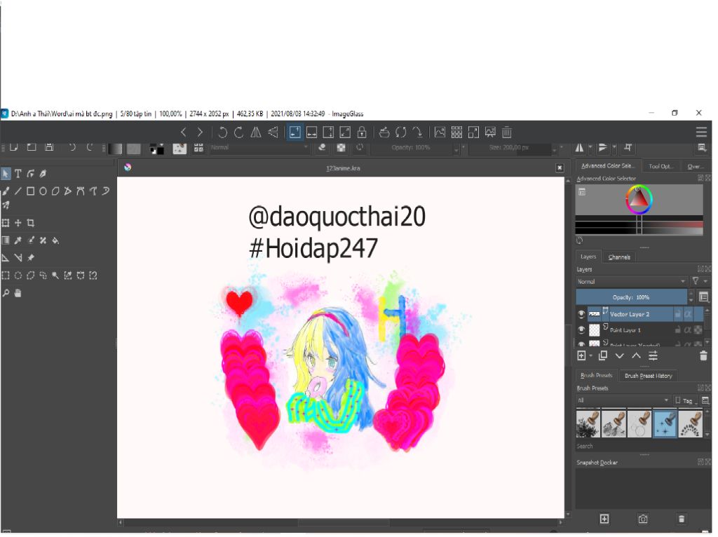Click the Go To image curved arrow
718x537 pixels.
pyautogui.click(x=418, y=132)
